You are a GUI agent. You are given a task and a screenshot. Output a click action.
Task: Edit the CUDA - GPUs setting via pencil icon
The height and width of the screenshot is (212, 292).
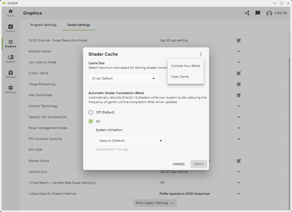point(239,73)
